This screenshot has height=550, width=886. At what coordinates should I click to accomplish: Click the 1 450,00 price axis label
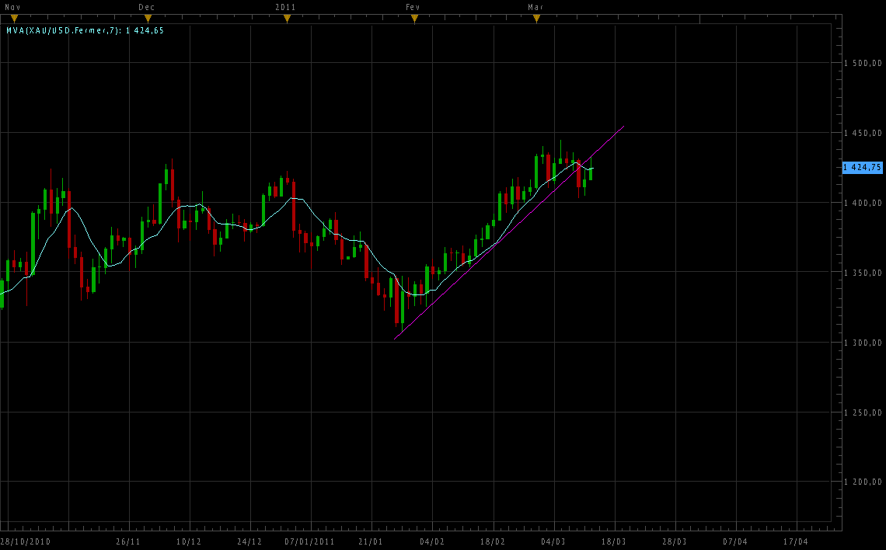(x=863, y=133)
